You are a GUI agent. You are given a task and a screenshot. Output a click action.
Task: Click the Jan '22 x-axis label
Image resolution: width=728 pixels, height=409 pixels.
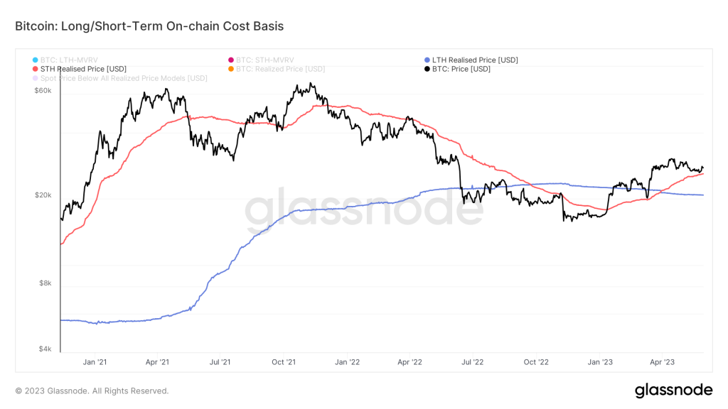[x=346, y=362]
